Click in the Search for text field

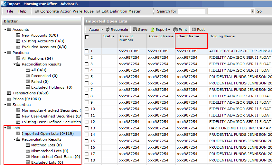pyautogui.click(x=191, y=11)
